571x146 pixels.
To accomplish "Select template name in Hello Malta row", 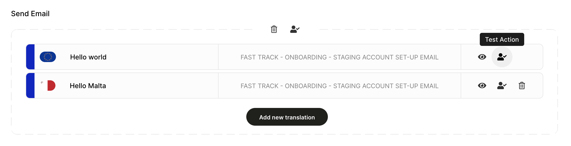I will (x=339, y=86).
